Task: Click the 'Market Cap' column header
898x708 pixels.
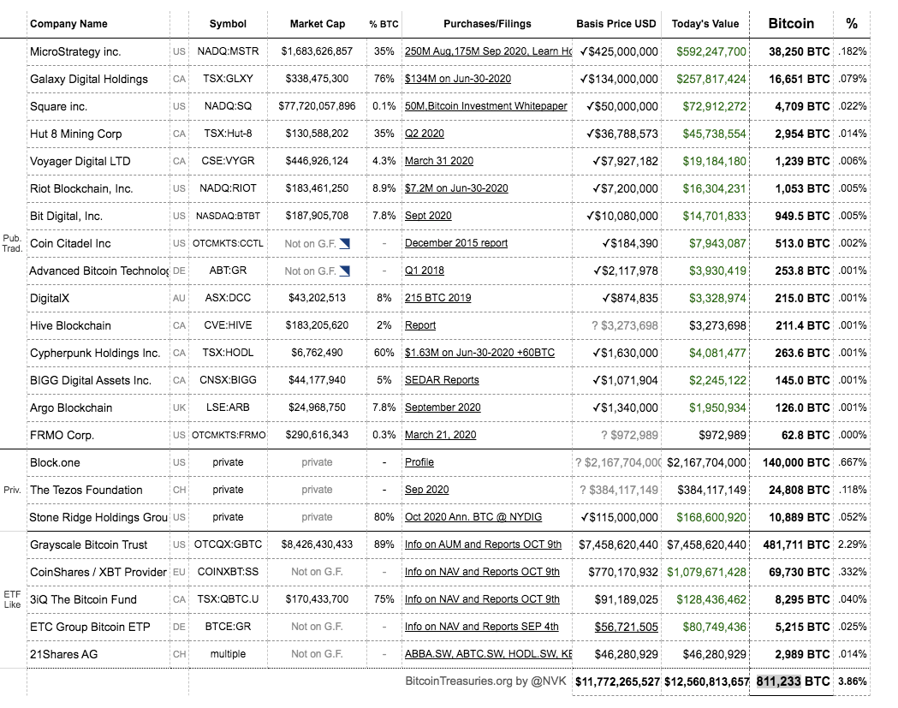Action: pos(318,24)
